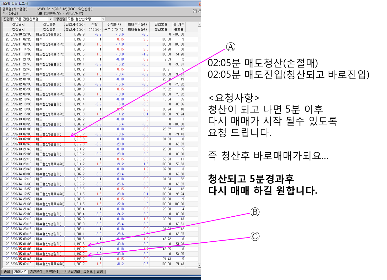387x280 pixels.
Task: Click the 수익률(%) column header
Action: (114, 24)
